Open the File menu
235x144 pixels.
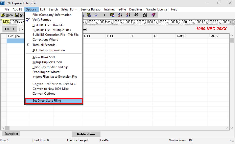point(7,9)
